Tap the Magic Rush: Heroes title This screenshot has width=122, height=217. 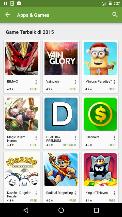click(16, 139)
